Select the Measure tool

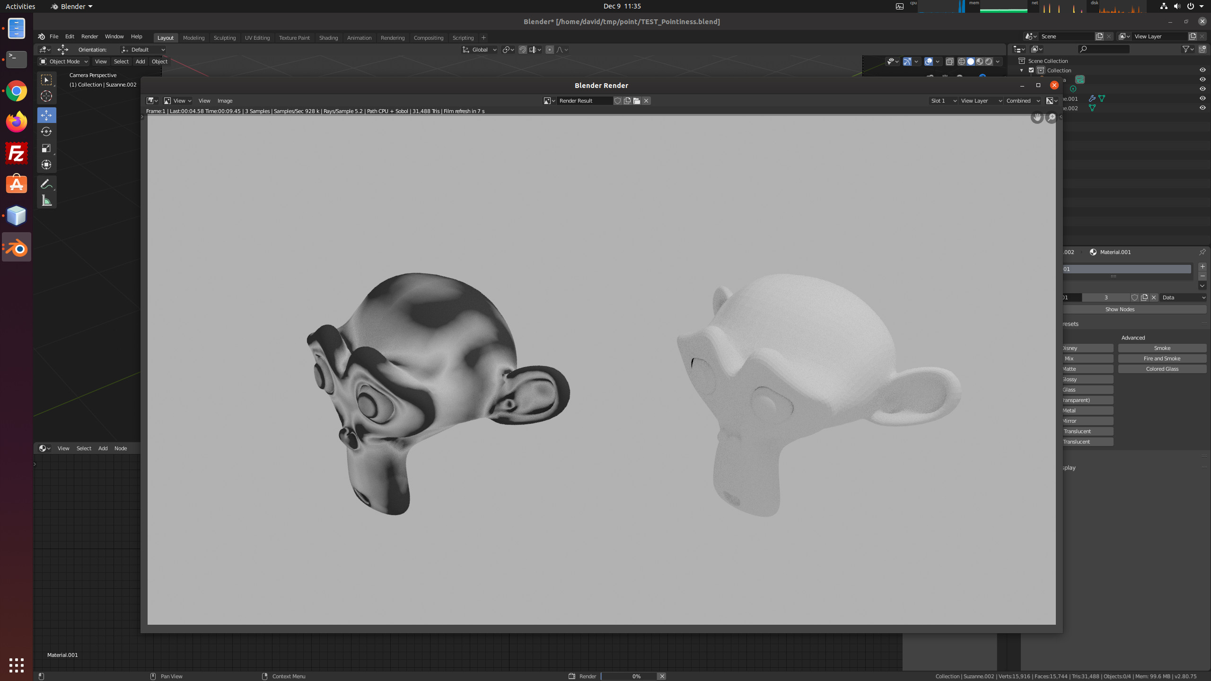pos(47,200)
